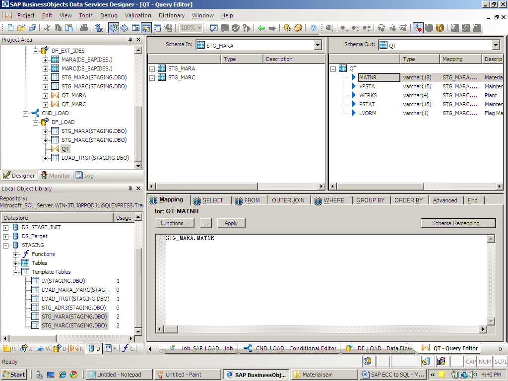Screen dimensions: 508x381
Task: Collapse the QT schema out node
Action: (333, 68)
